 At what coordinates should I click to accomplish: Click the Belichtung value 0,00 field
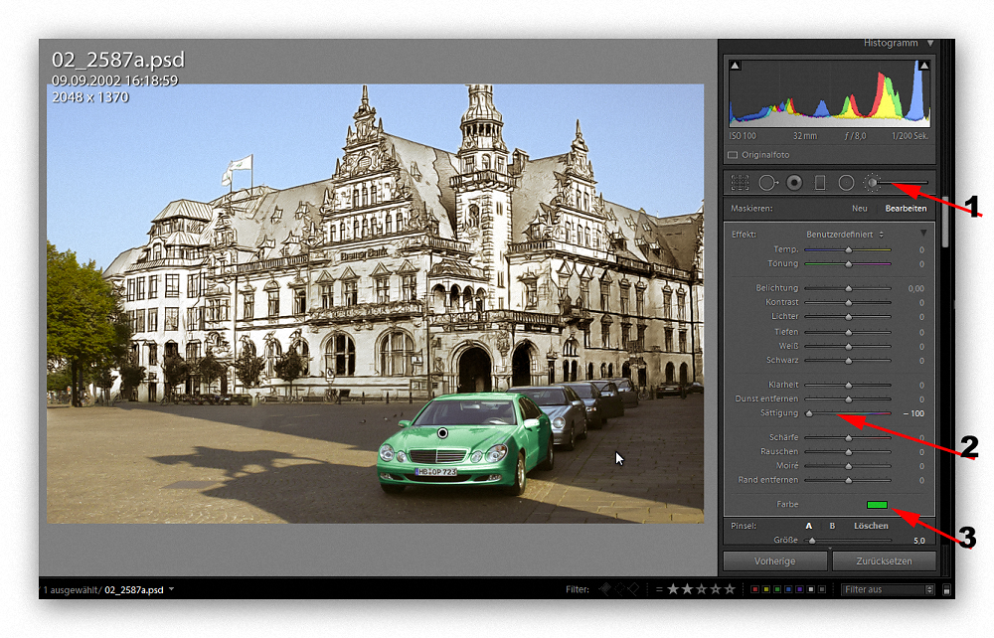[916, 289]
